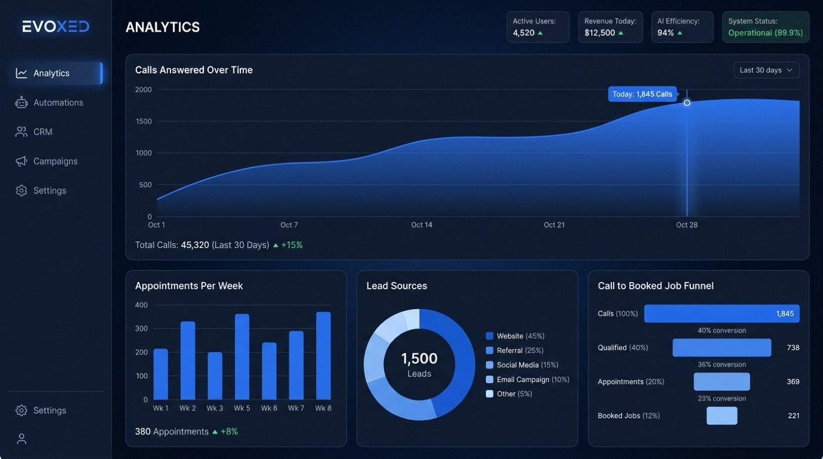Open the Campaigns section

[x=56, y=161]
